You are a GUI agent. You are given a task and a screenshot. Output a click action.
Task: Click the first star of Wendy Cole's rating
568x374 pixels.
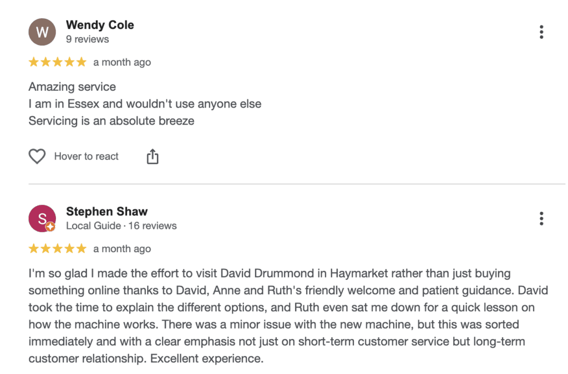coord(34,62)
